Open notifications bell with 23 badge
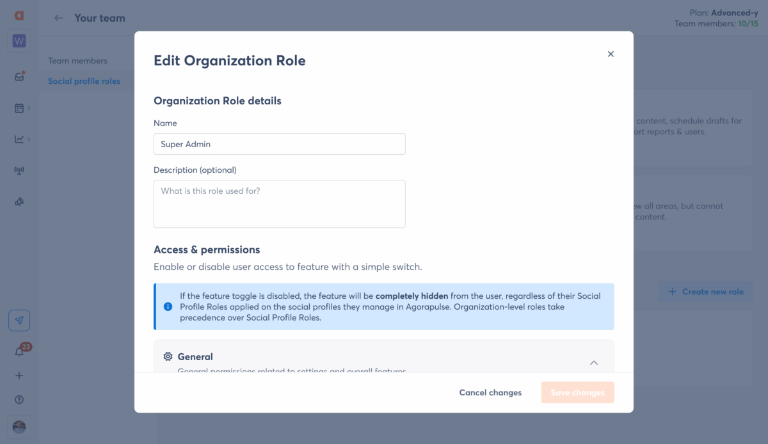768x444 pixels. (x=19, y=351)
